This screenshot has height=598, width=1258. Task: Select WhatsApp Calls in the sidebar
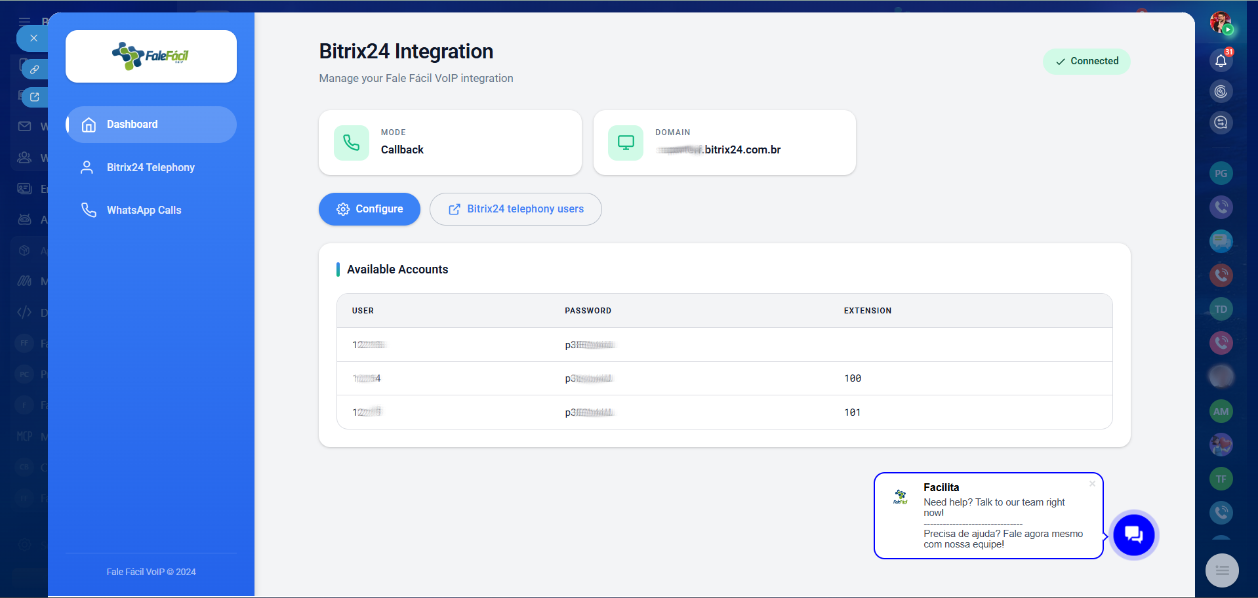(x=144, y=210)
